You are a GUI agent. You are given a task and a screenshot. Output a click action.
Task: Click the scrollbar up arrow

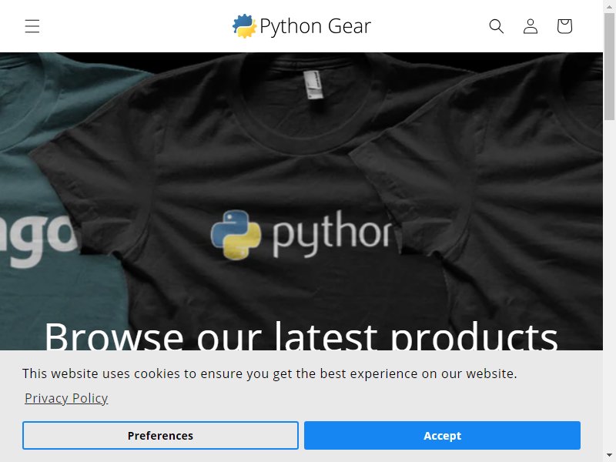(x=609, y=6)
